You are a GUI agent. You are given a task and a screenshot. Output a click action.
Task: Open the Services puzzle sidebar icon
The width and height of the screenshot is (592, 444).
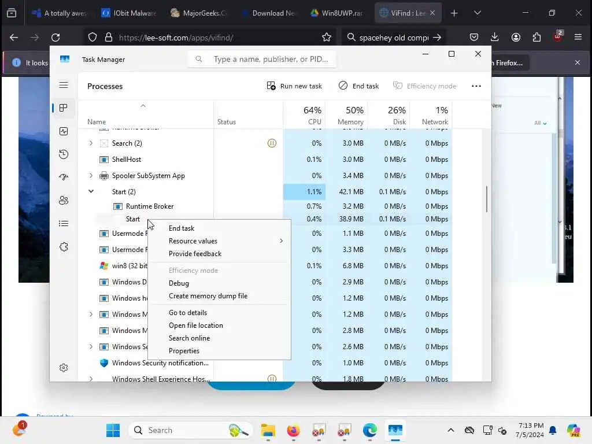tap(64, 246)
